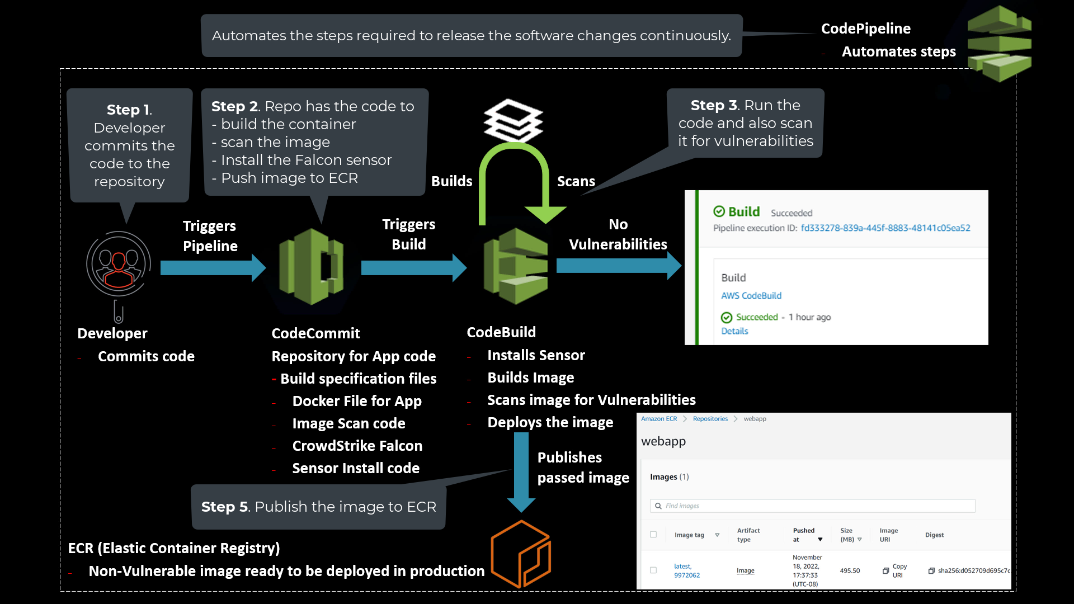Check the select-all checkbox in Images table
The height and width of the screenshot is (604, 1074).
pos(653,535)
